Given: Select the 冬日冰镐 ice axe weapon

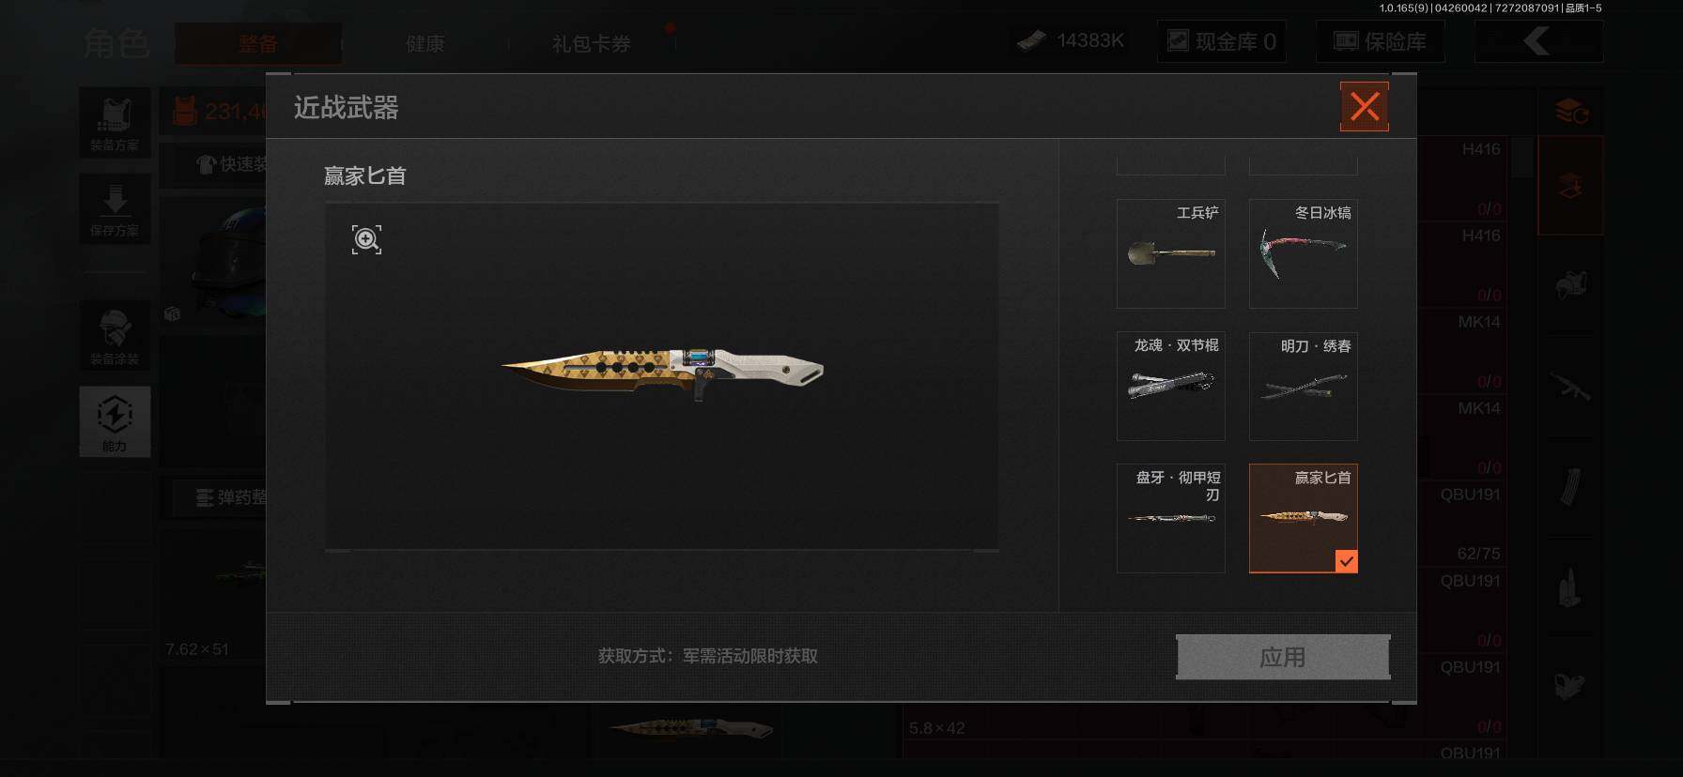Looking at the screenshot, I should [1304, 253].
